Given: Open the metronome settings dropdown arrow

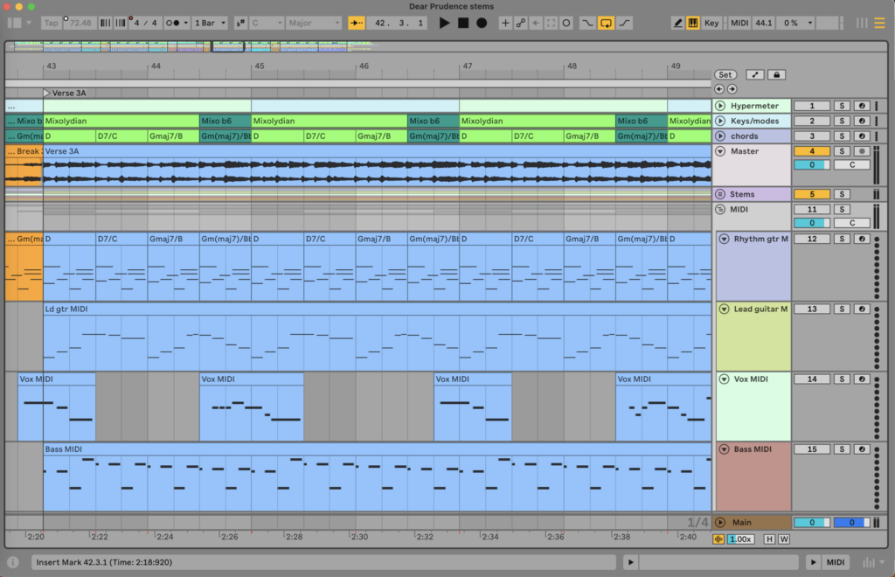Looking at the screenshot, I should click(x=185, y=23).
